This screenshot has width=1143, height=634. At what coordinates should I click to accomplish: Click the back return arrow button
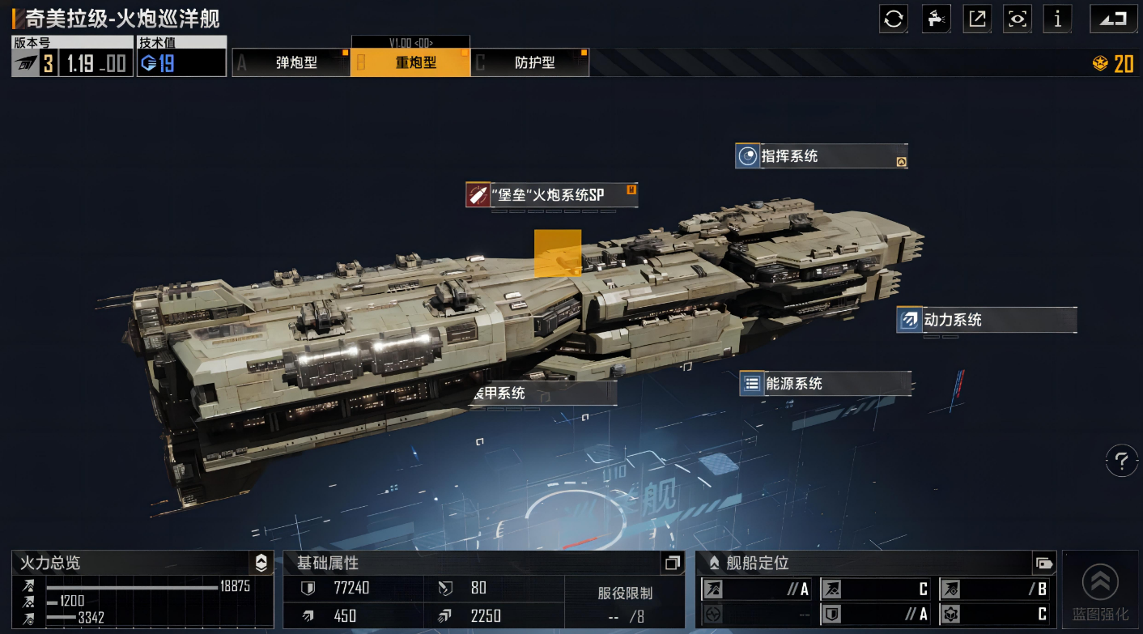1114,19
